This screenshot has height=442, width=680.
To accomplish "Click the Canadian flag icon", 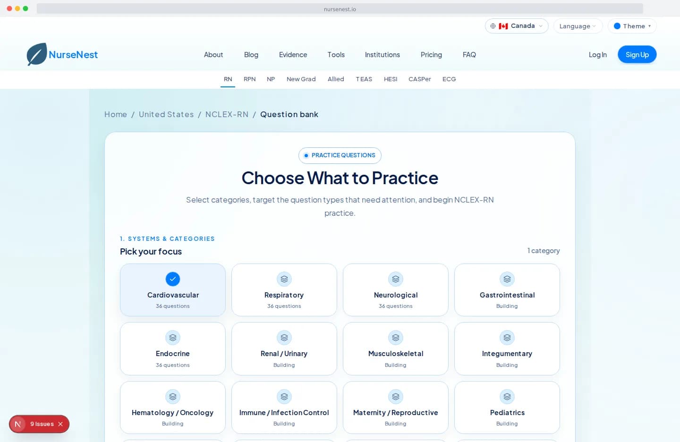I will tap(503, 26).
